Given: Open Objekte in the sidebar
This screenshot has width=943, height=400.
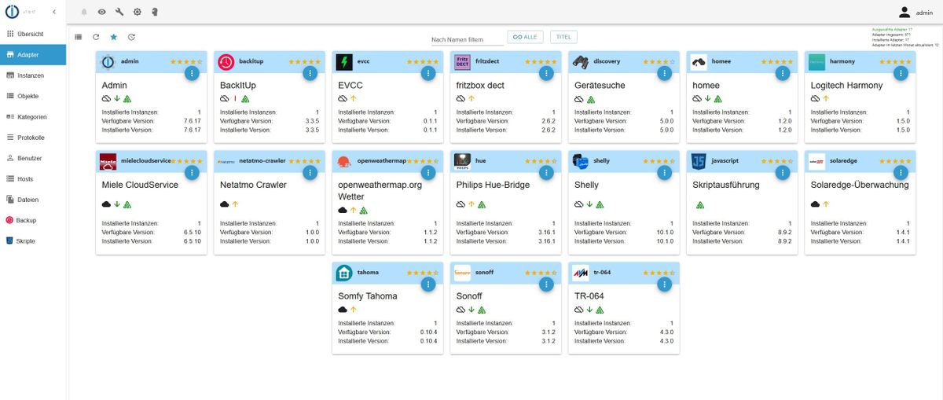Looking at the screenshot, I should coord(33,96).
